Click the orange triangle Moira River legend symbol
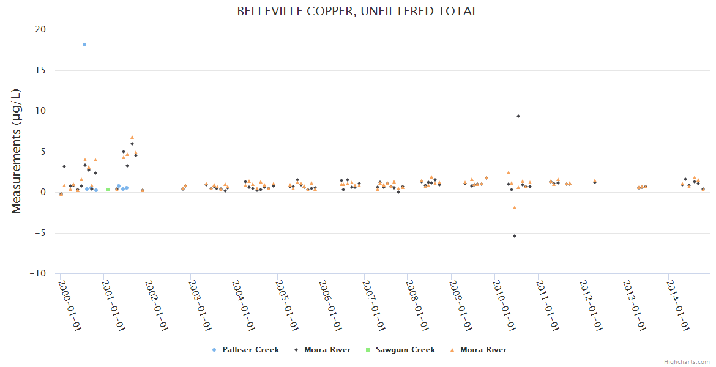The width and height of the screenshot is (716, 367). [x=452, y=350]
